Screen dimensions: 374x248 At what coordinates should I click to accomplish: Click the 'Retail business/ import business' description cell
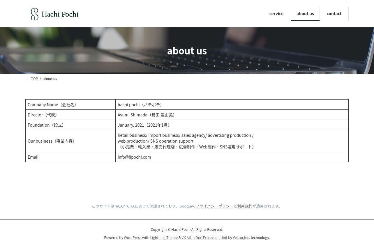[x=232, y=141]
